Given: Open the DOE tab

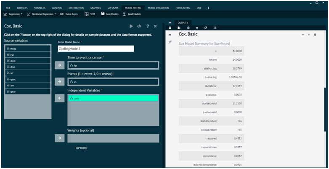Looking at the screenshot, I should [199, 8].
